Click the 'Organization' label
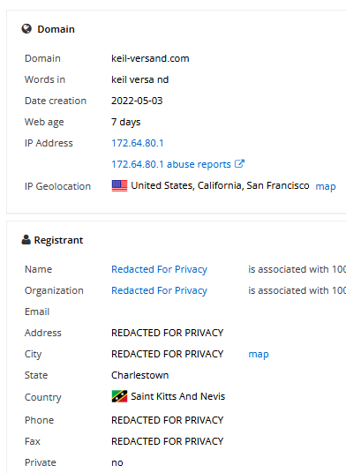Viewport: 346px width, 473px height. [x=54, y=290]
